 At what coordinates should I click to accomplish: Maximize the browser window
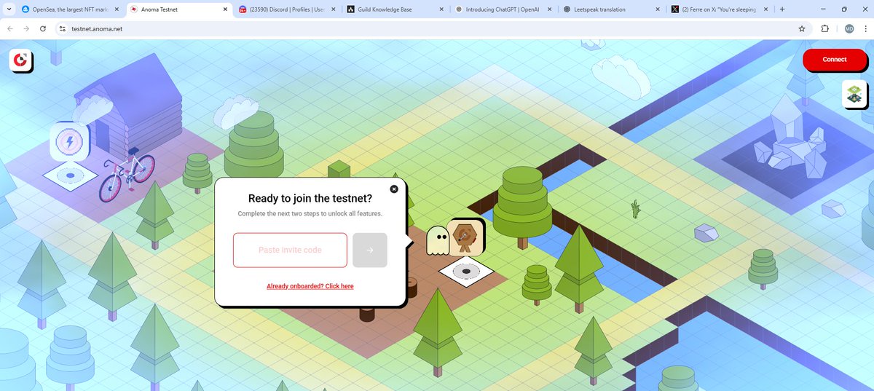[844, 9]
